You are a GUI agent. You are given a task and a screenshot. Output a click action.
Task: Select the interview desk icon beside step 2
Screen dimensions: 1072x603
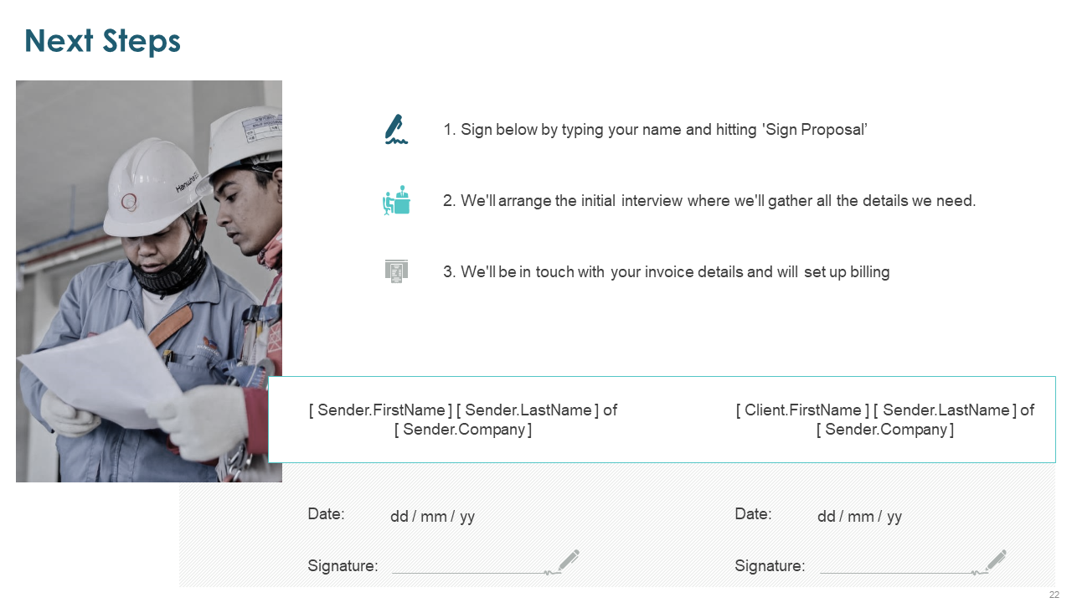[396, 200]
